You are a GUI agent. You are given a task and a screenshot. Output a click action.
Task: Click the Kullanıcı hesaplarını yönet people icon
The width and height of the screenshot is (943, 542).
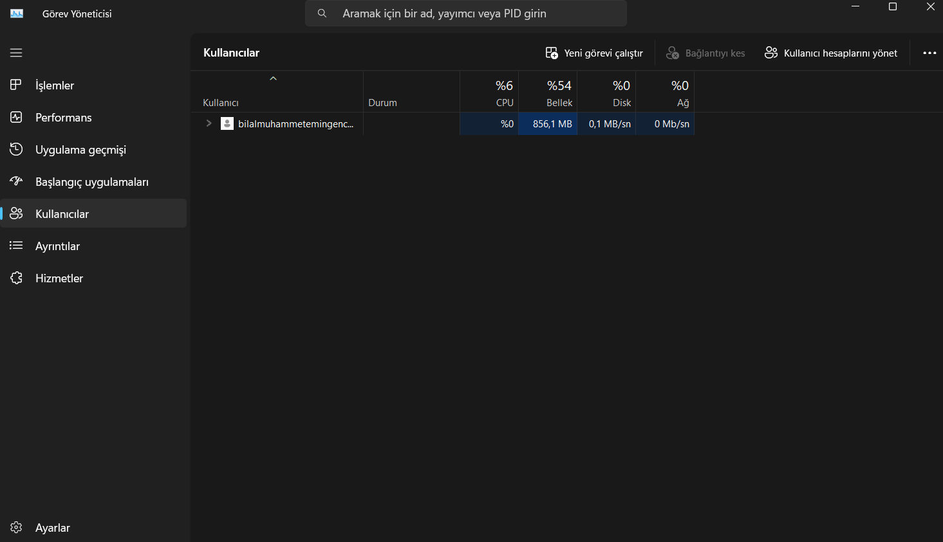point(771,53)
